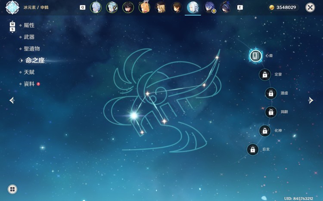Click the Cryo element emblem icon

(12, 7)
